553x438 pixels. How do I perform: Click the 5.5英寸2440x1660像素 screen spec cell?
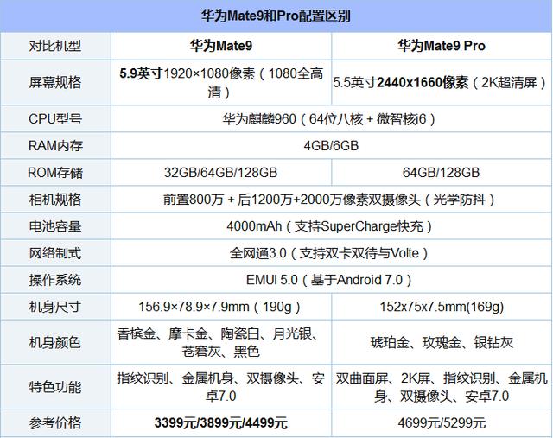pyautogui.click(x=440, y=83)
